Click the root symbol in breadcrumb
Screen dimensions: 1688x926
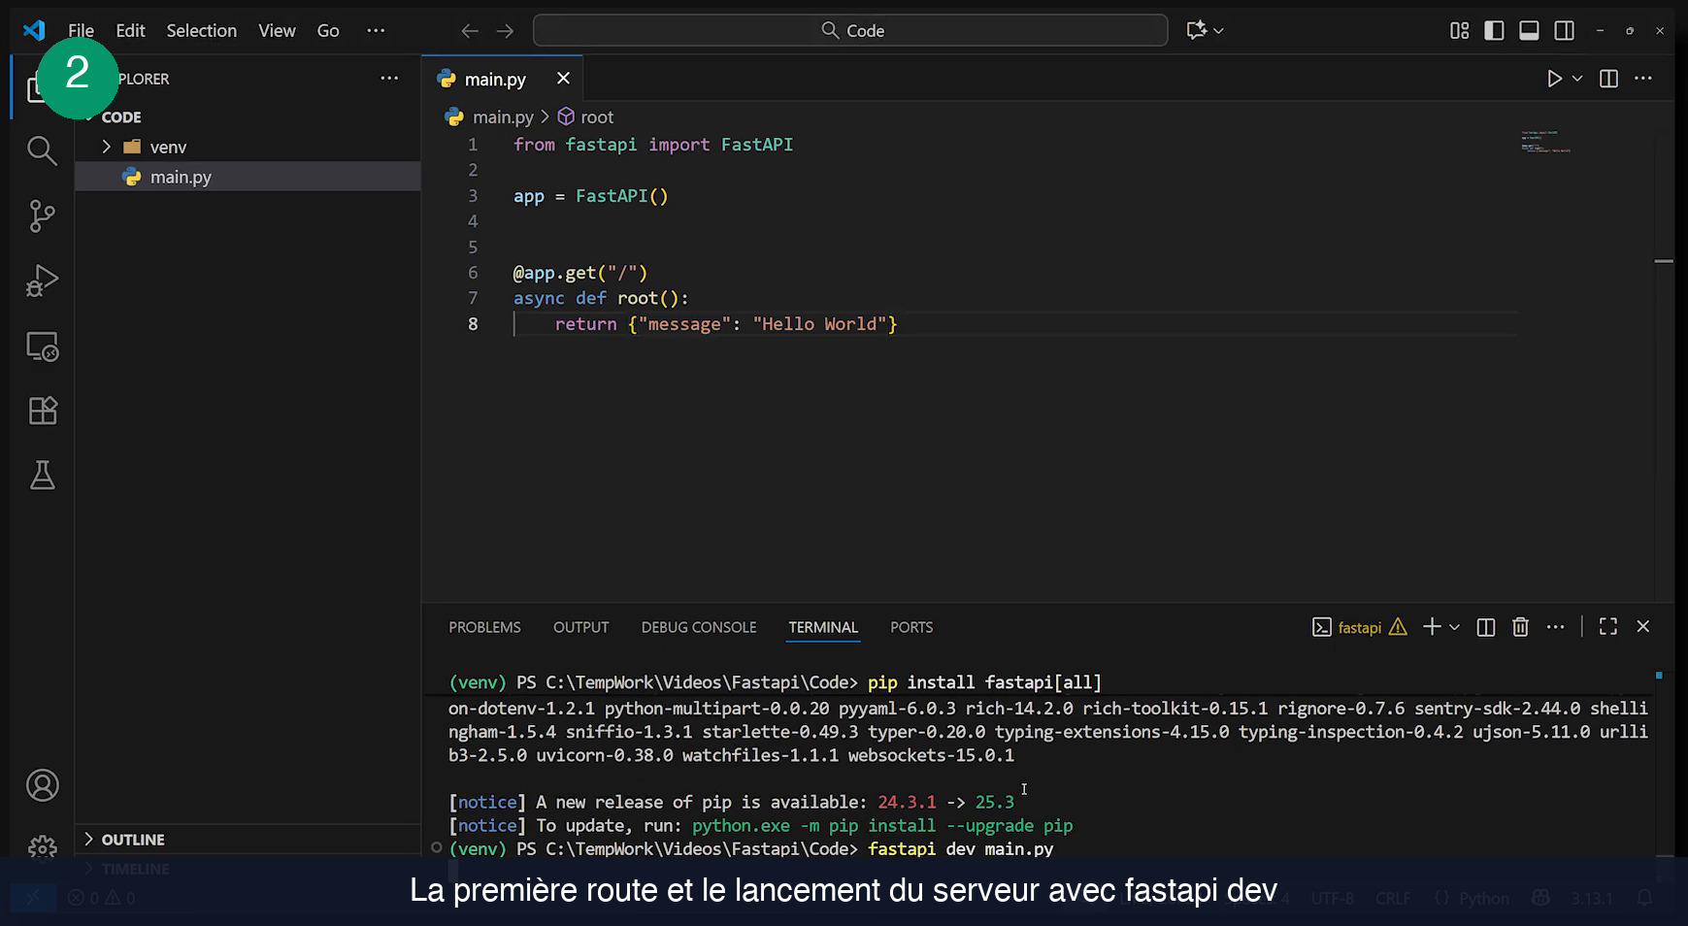(x=597, y=117)
